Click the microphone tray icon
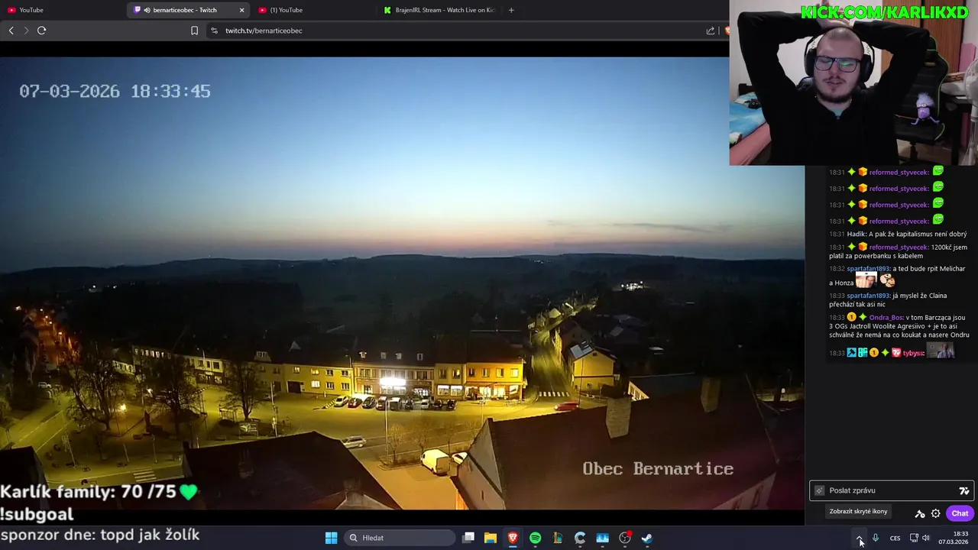 876,538
